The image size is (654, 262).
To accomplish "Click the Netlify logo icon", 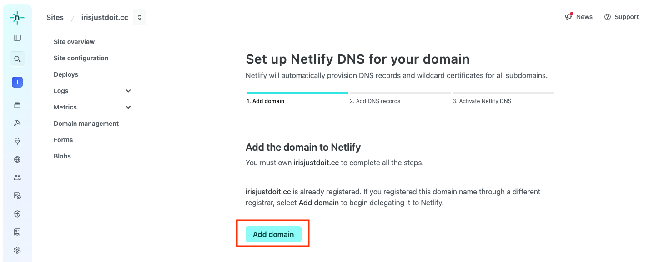I will (x=17, y=18).
